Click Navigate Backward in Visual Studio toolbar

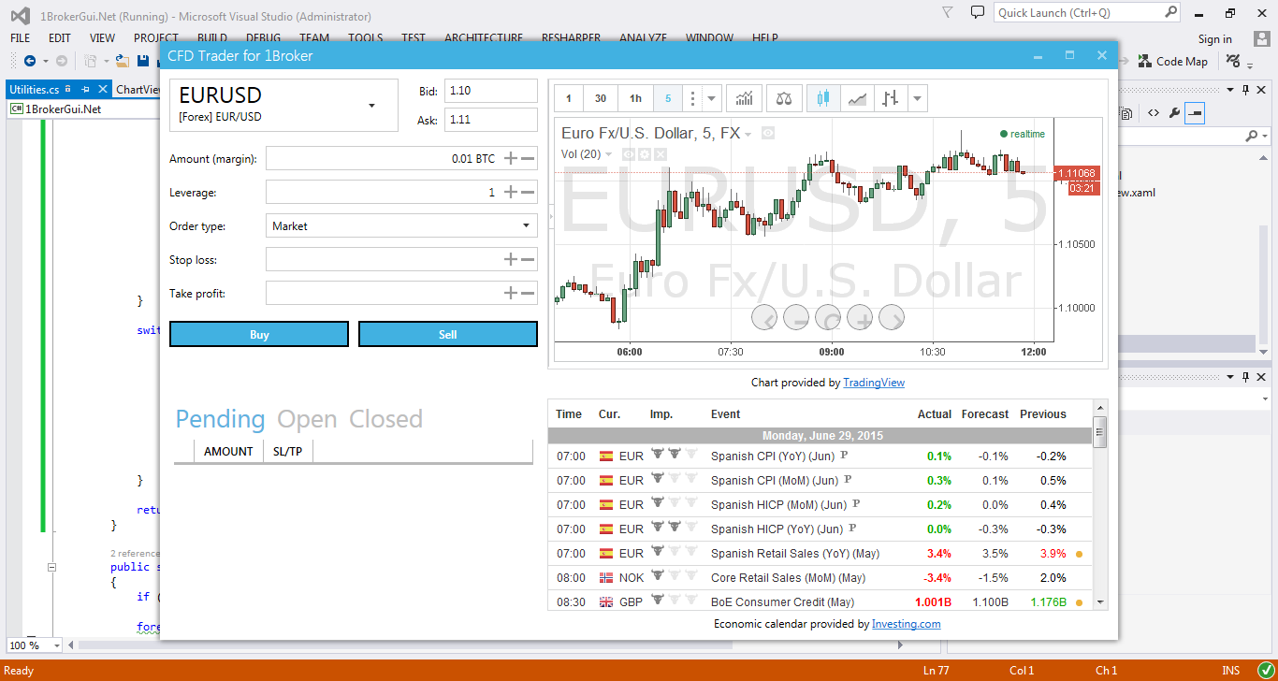click(30, 61)
